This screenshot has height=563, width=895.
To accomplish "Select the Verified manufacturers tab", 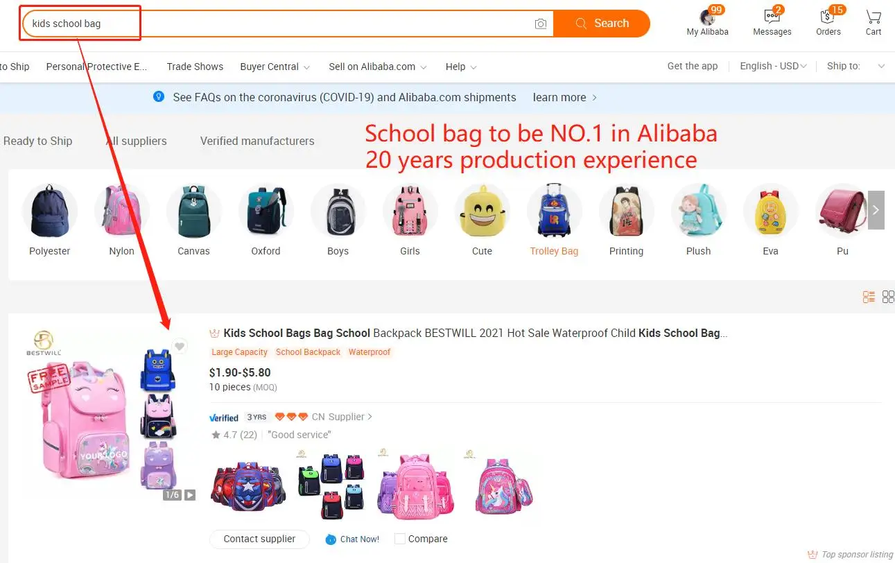I will click(257, 141).
